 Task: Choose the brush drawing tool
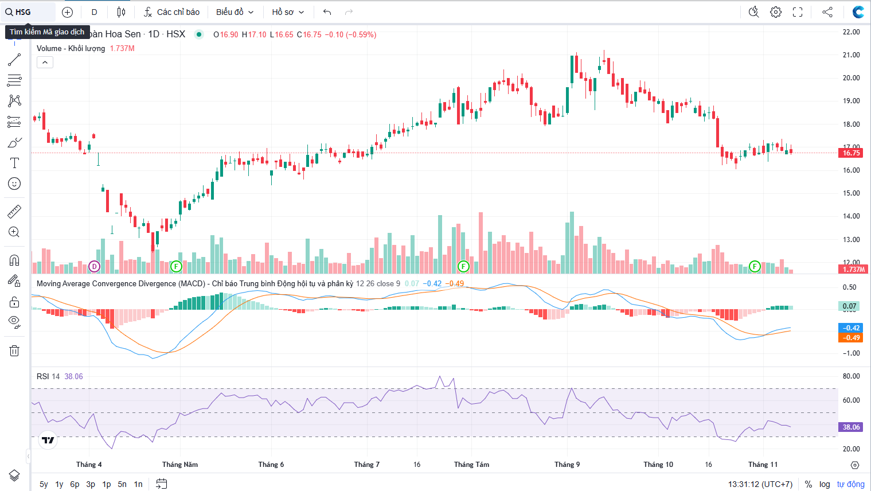pos(14,142)
